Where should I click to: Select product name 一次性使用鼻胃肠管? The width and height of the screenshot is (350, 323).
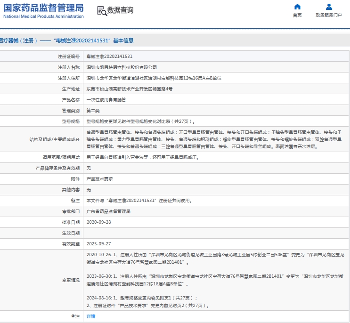[x=106, y=100]
